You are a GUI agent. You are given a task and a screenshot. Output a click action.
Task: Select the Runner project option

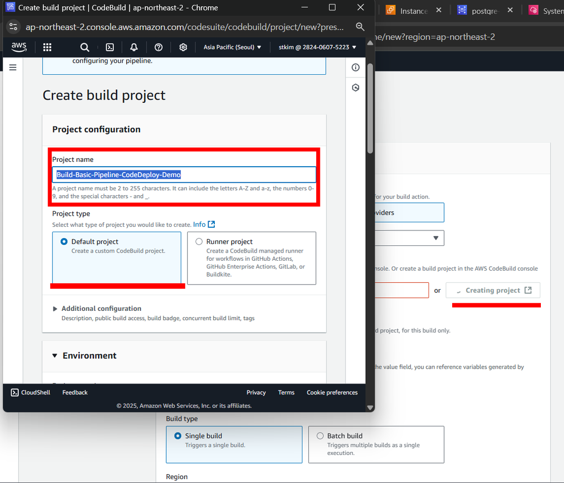pyautogui.click(x=198, y=241)
